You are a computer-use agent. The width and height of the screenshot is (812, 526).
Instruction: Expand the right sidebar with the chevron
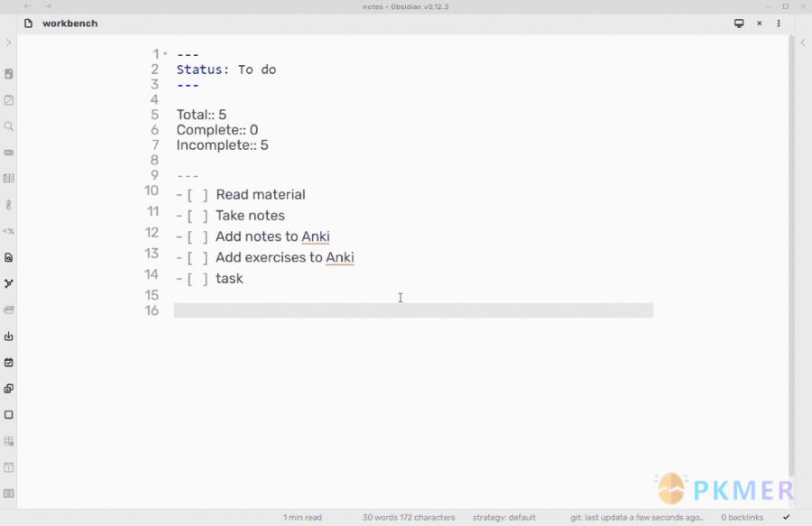[x=803, y=42]
